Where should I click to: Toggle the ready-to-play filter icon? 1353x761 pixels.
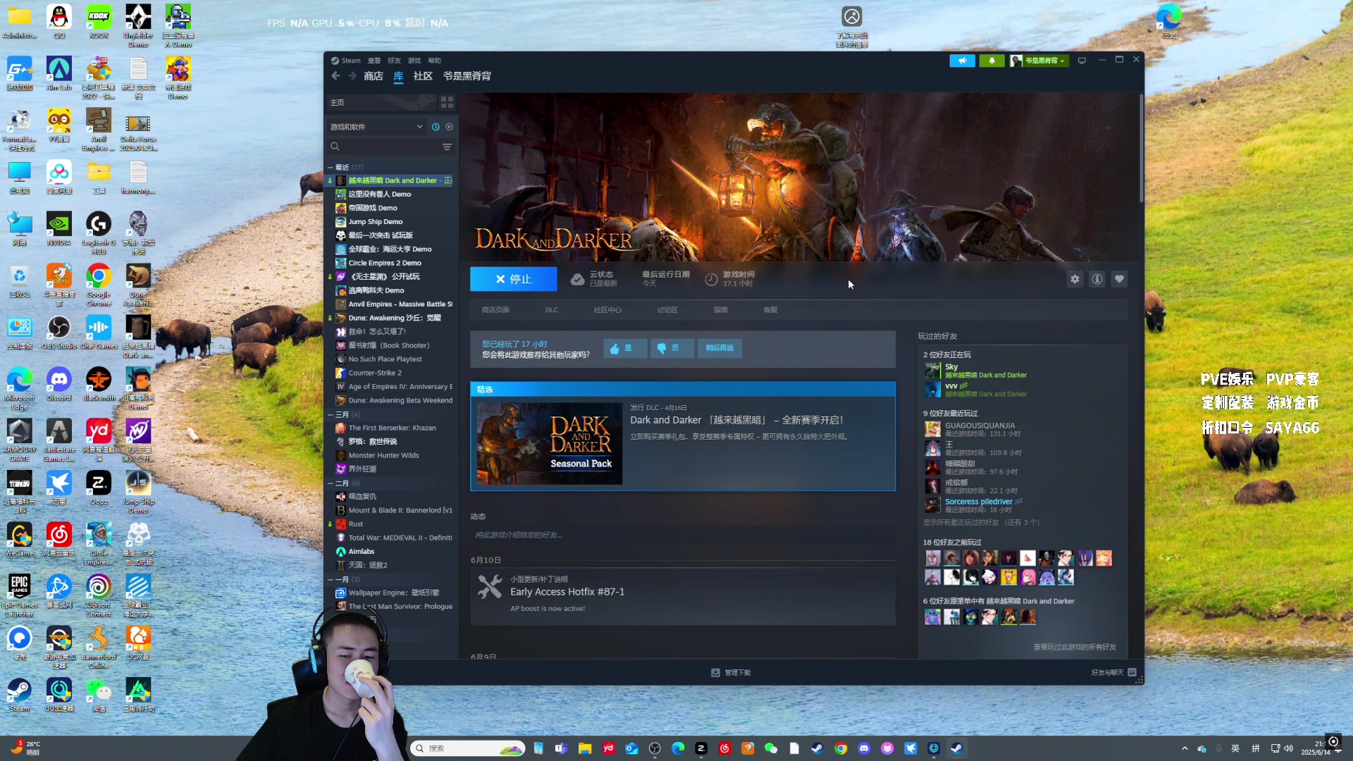(x=449, y=127)
